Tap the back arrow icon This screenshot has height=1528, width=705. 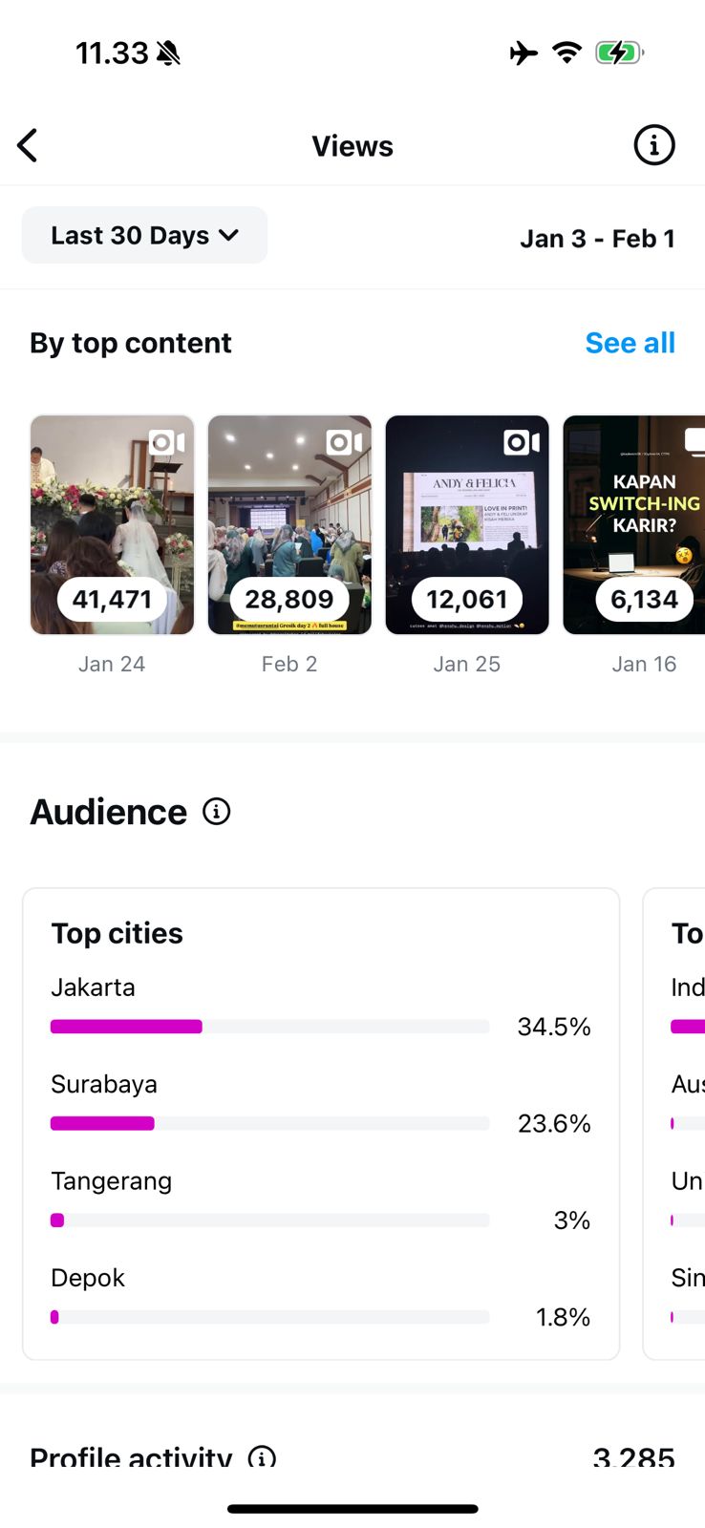point(28,146)
